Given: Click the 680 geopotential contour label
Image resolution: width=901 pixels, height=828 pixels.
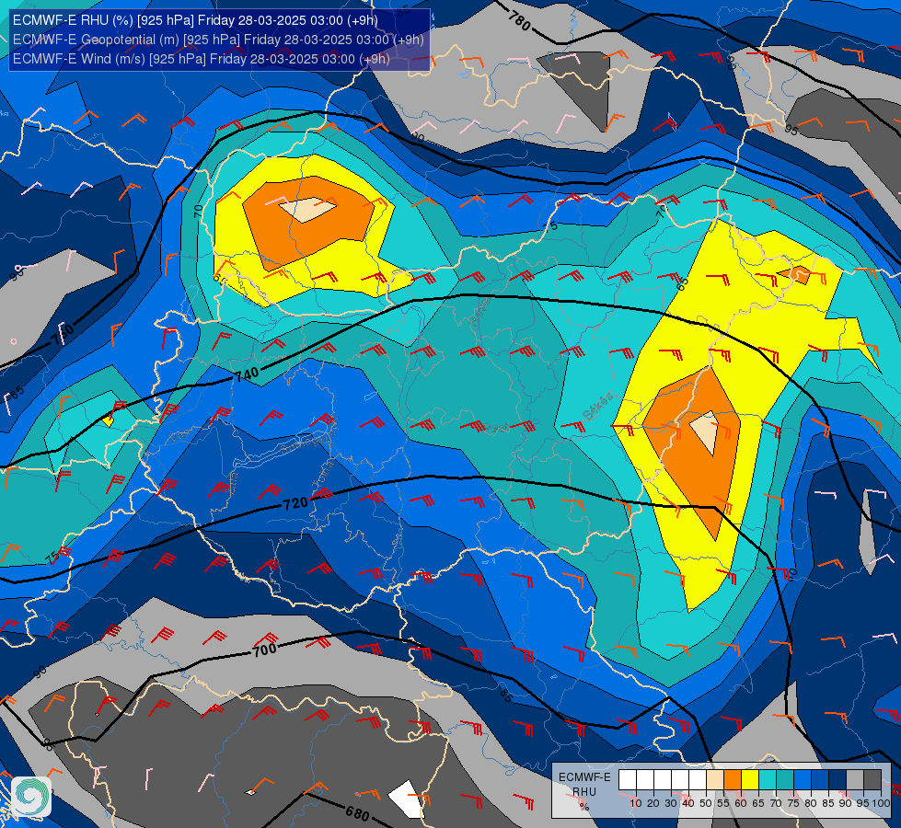Looking at the screenshot, I should click(x=357, y=813).
